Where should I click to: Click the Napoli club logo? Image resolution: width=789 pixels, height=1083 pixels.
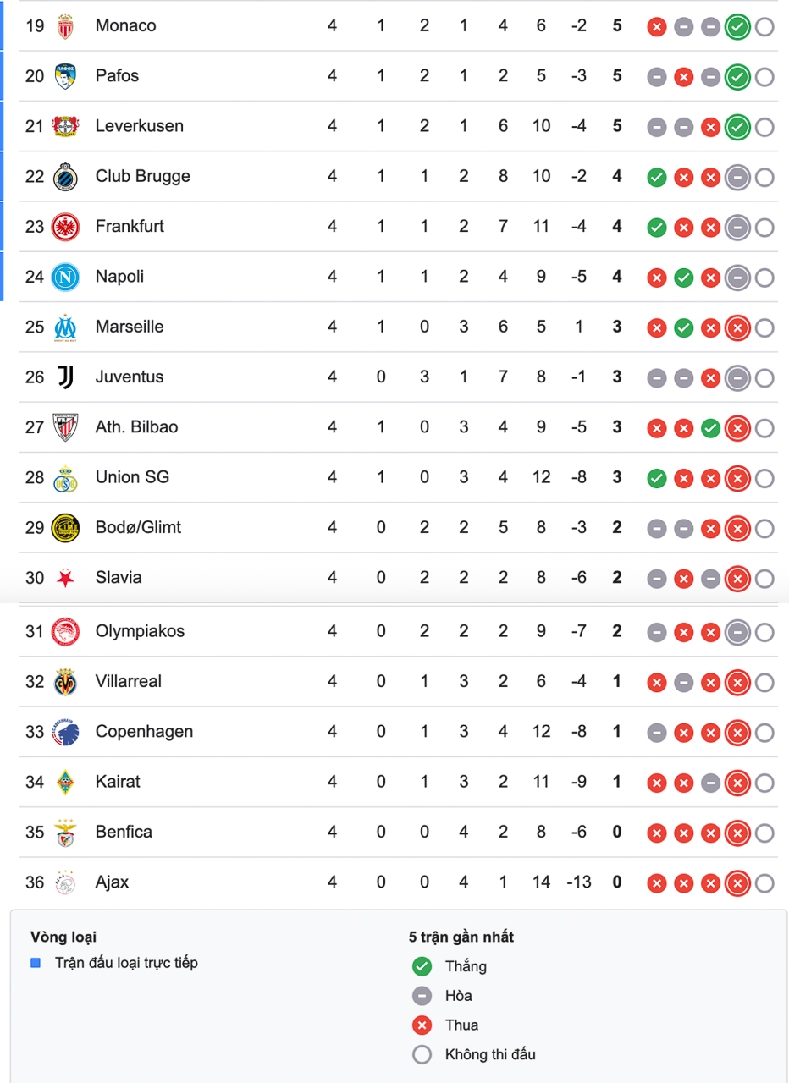(x=65, y=277)
